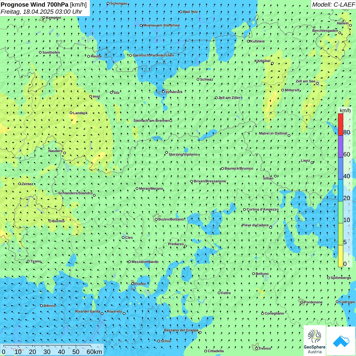The width and height of the screenshot is (356, 356).
Task: Click the Sonthofen label
Action: 51,52
